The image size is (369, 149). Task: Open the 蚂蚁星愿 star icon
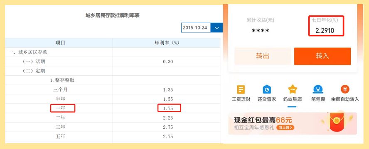(293, 89)
